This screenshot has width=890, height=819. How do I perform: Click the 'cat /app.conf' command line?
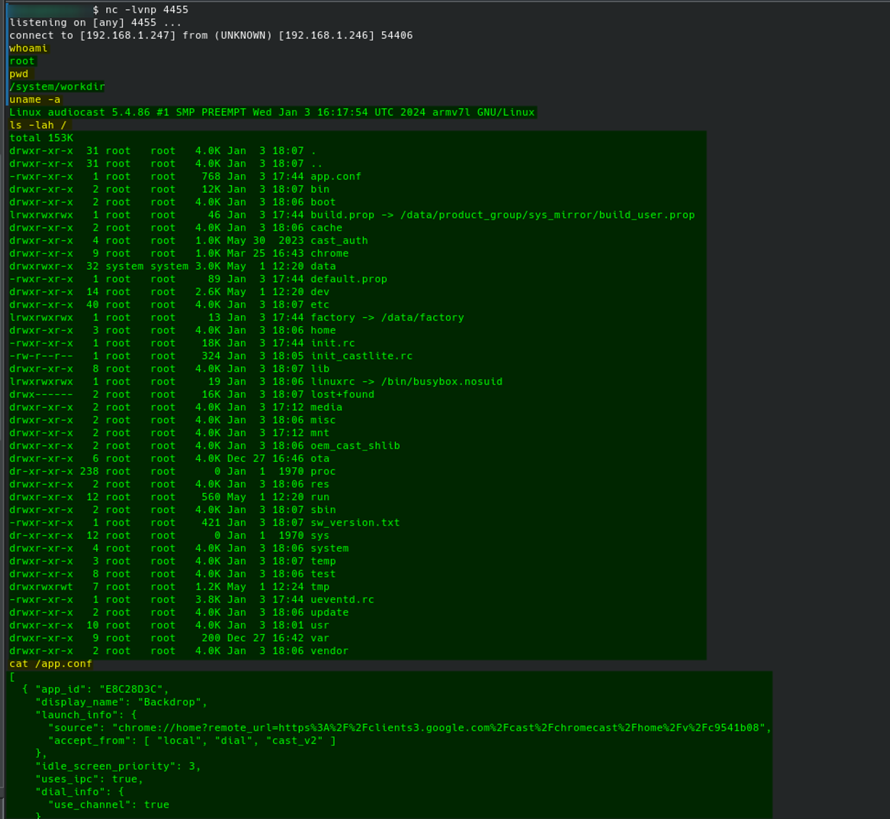coord(50,664)
